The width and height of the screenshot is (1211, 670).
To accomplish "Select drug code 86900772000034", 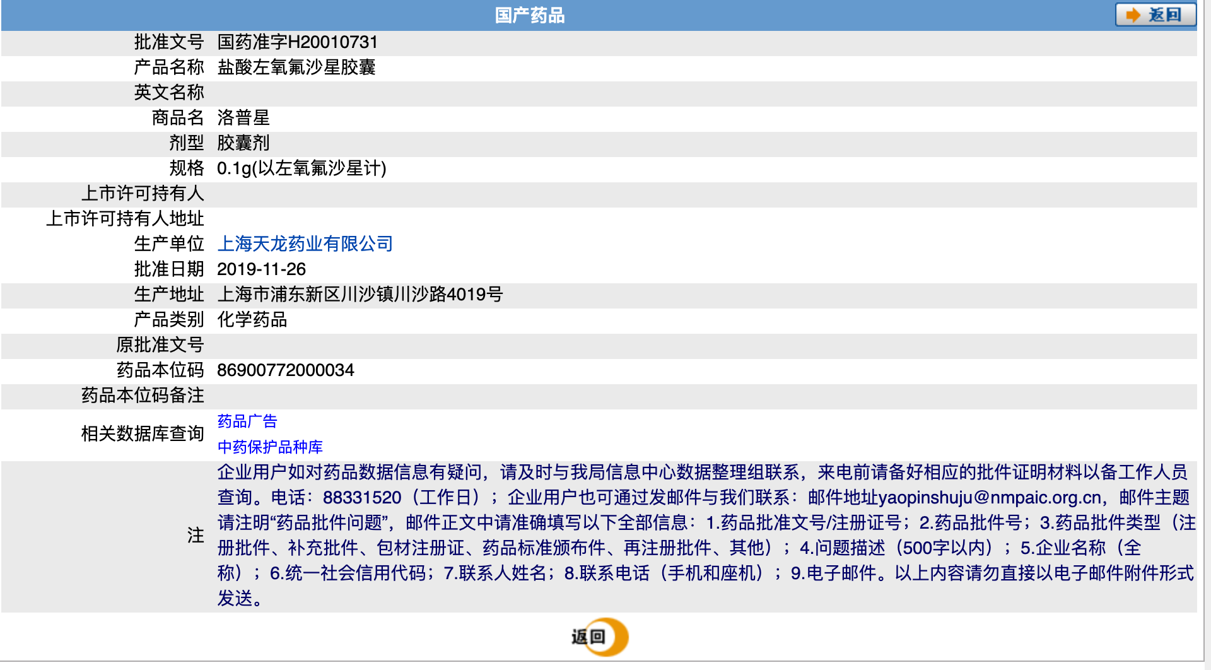I will pyautogui.click(x=286, y=370).
